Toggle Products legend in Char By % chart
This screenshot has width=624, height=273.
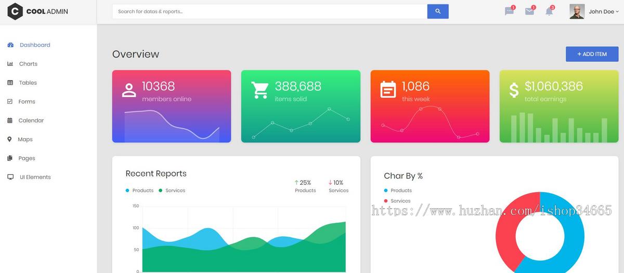pyautogui.click(x=398, y=190)
